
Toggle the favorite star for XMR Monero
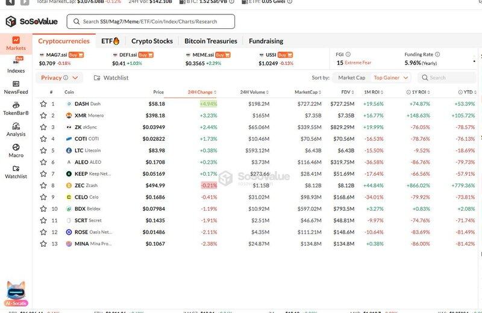point(43,116)
